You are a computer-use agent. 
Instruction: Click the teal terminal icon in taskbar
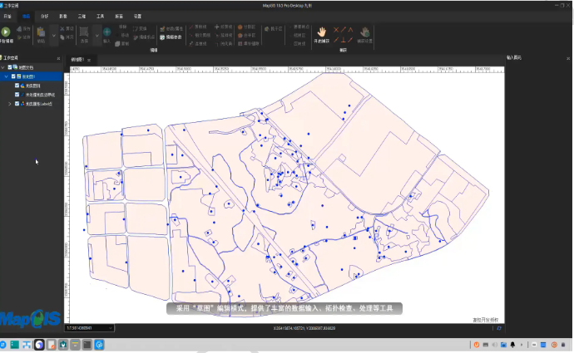[15, 345]
